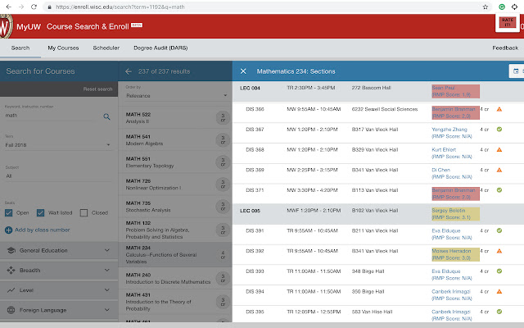Viewport: 524px width, 328px height.
Task: Click the plus icon for Add by class number
Action: pyautogui.click(x=9, y=230)
